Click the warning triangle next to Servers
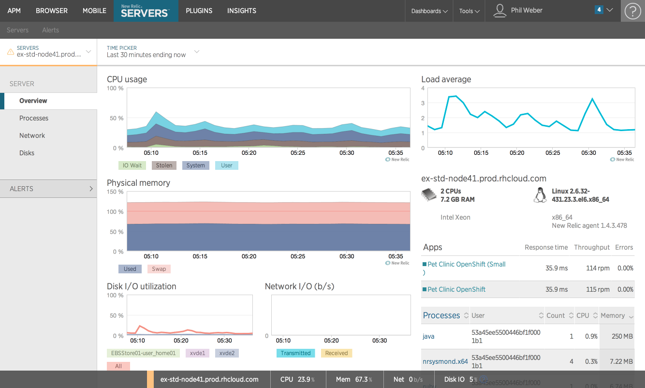The width and height of the screenshot is (645, 388). 11,51
